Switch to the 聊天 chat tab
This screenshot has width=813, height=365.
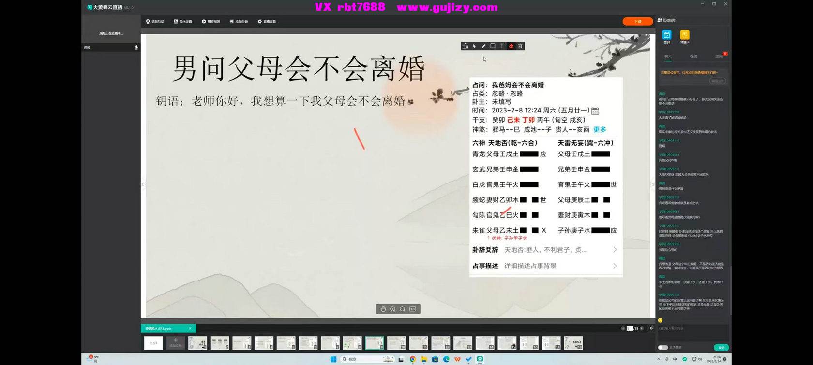click(668, 56)
